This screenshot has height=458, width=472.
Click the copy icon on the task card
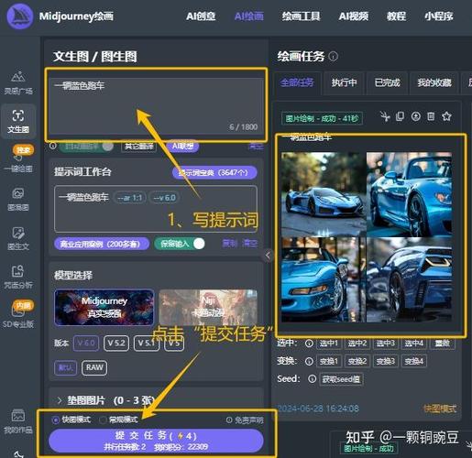[400, 116]
